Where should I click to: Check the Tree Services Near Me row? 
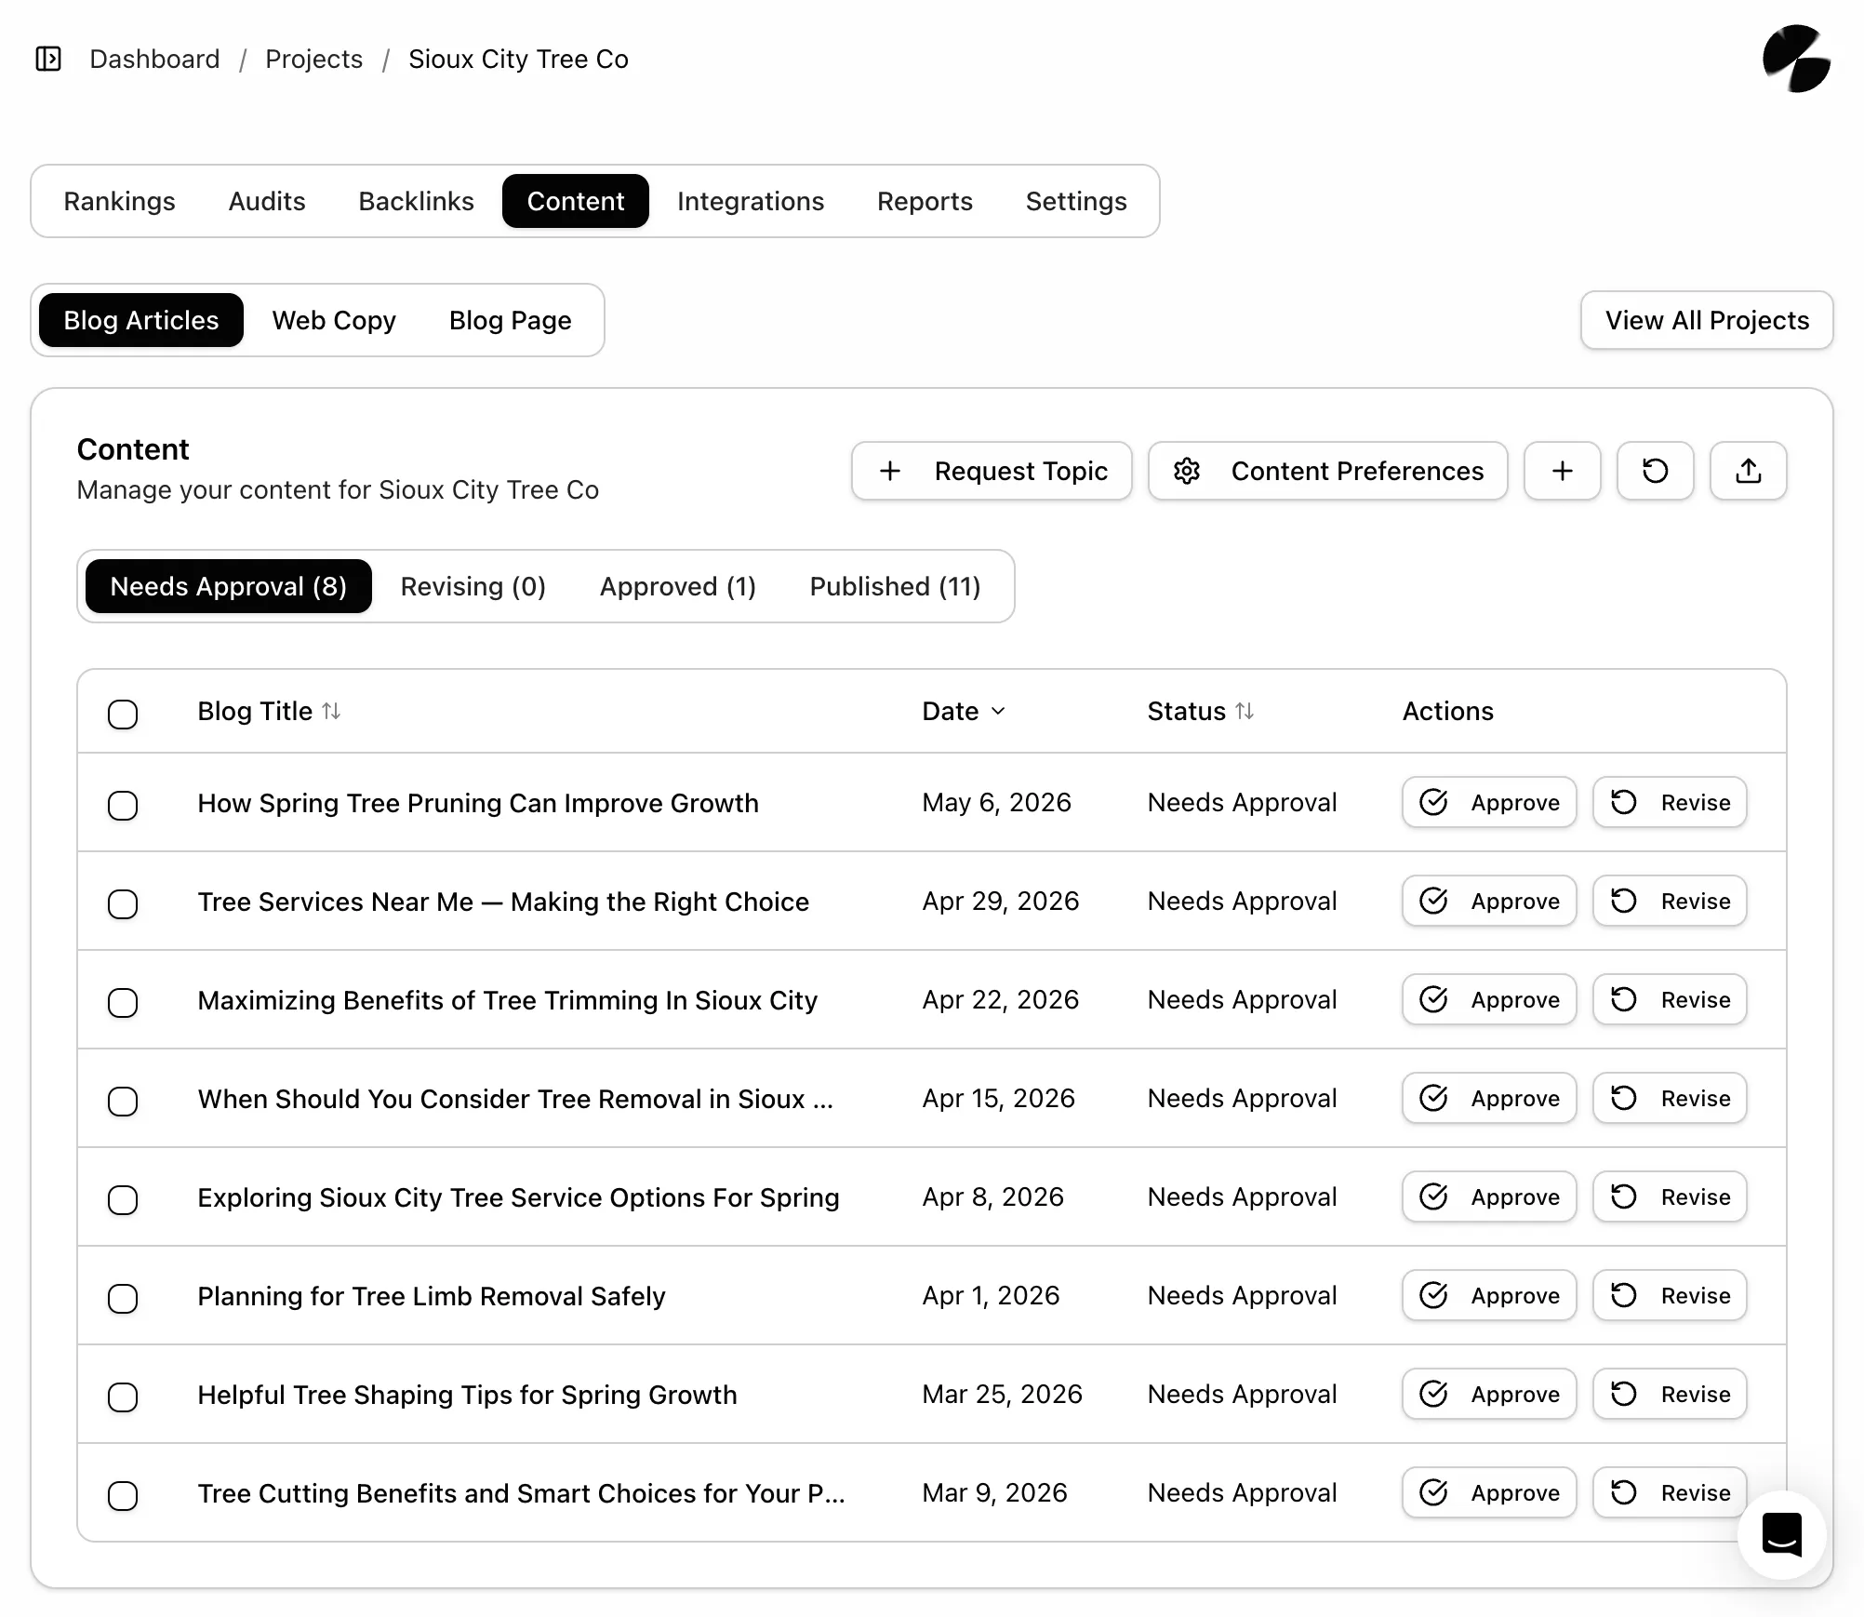[x=123, y=904]
